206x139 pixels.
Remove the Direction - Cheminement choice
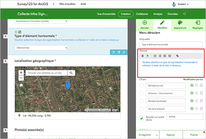tap(196, 93)
